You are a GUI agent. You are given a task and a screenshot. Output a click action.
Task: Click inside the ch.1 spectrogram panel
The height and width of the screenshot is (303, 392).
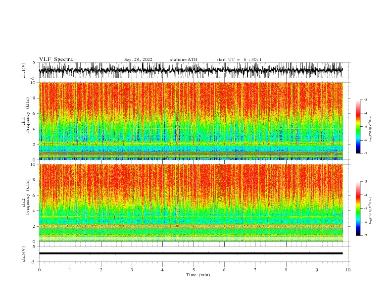(191, 121)
